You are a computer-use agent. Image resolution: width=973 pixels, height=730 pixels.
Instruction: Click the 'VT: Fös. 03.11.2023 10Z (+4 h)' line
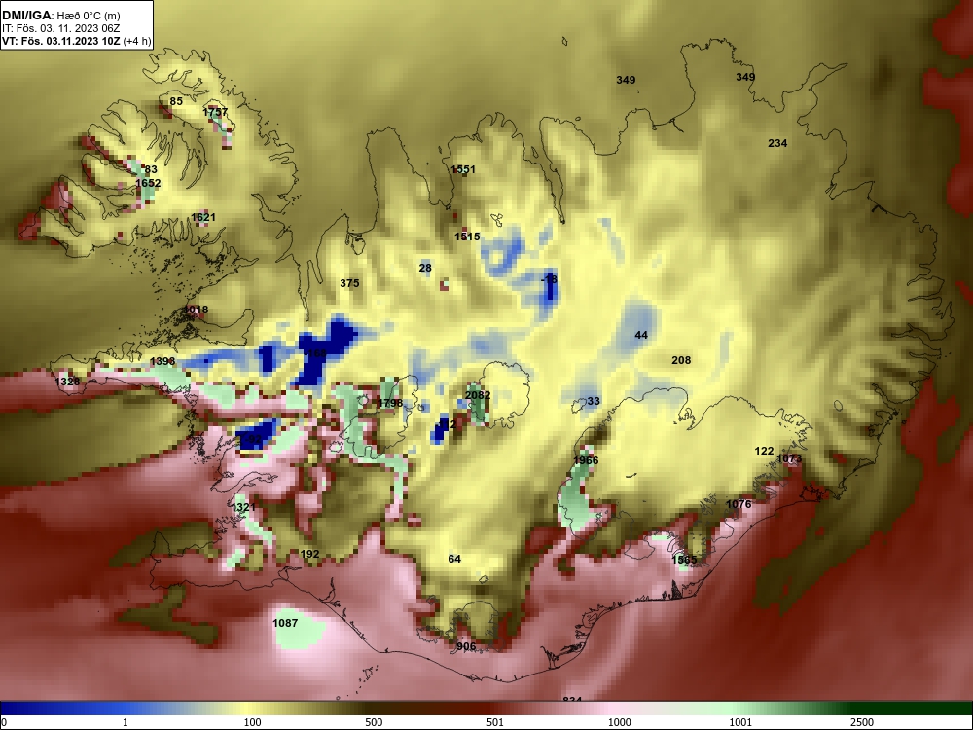pyautogui.click(x=76, y=41)
